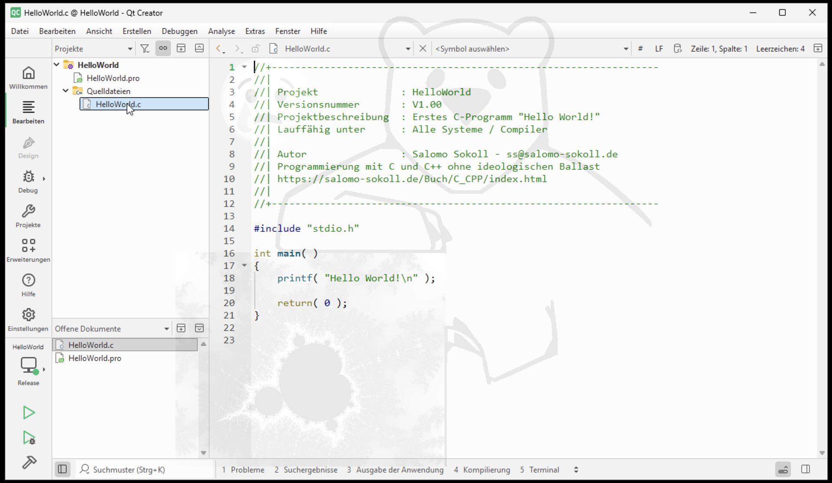
Task: Open Einstellungen in the sidebar
Action: [28, 320]
